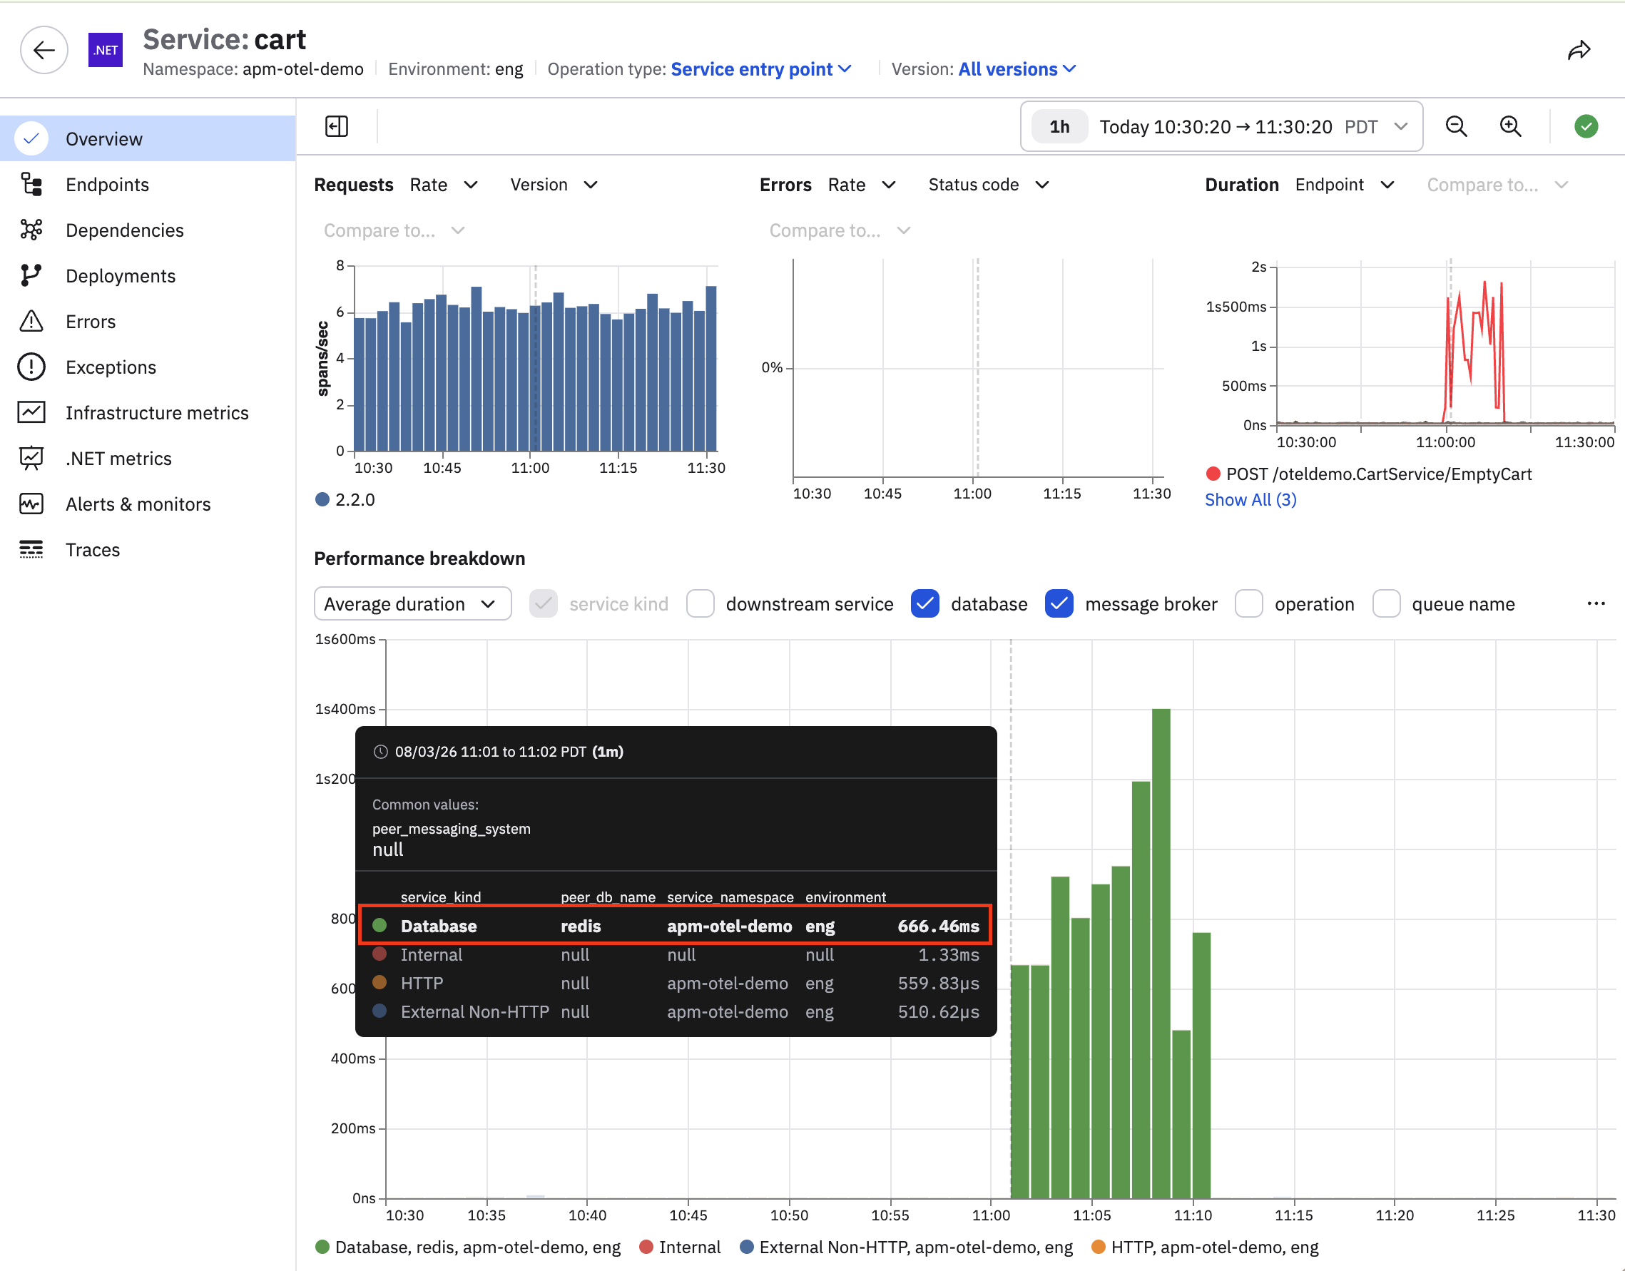Uncheck the database checkbox
The image size is (1625, 1271).
924,603
